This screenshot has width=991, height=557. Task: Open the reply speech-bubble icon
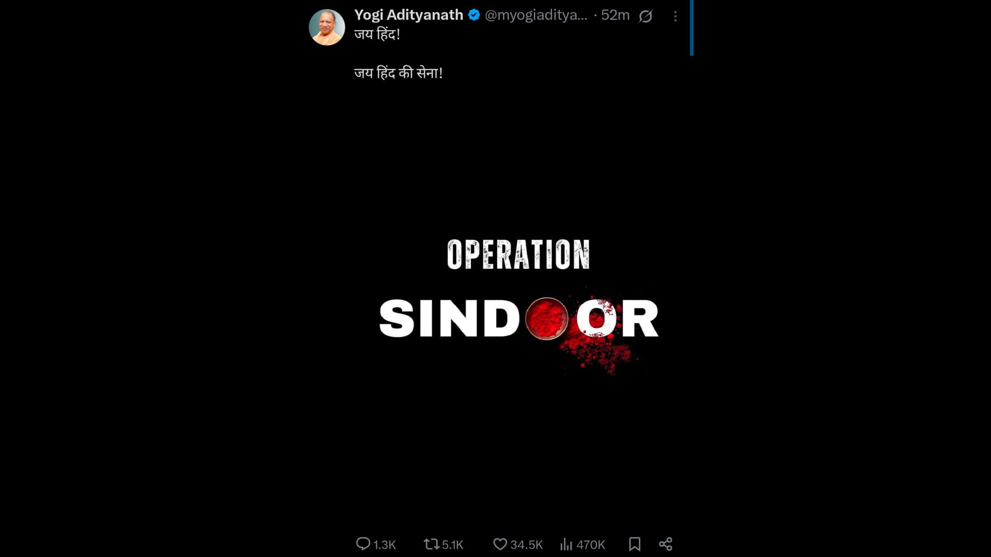coord(363,544)
